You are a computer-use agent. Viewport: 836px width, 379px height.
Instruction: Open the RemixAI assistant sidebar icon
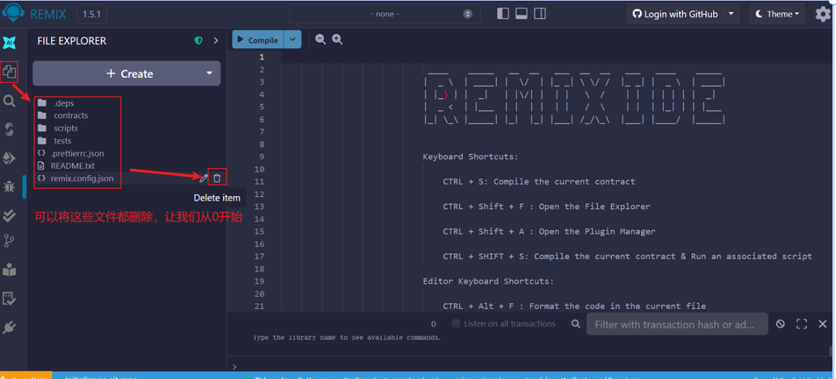9,43
